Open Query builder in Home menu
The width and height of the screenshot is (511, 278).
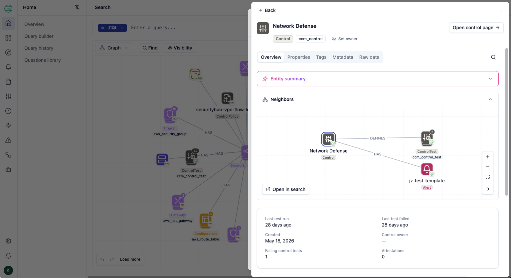click(39, 36)
